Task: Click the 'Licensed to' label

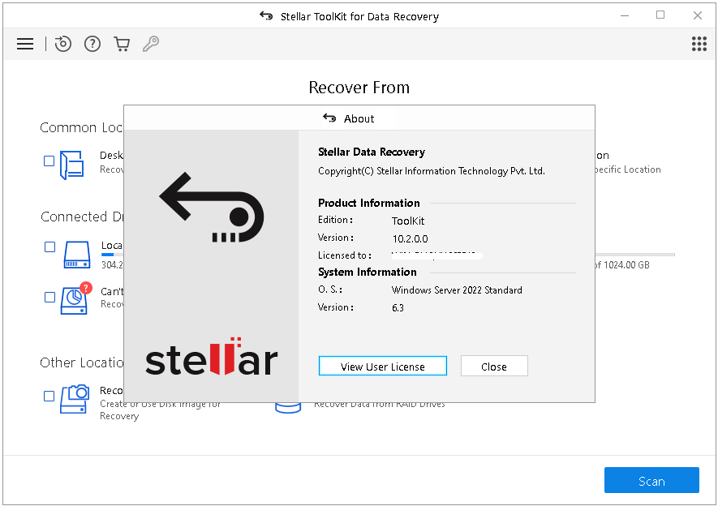Action: [345, 255]
